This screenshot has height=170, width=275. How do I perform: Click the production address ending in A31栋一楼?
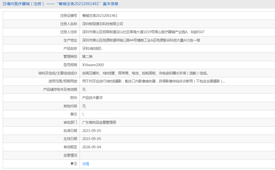pyautogui.click(x=141, y=40)
